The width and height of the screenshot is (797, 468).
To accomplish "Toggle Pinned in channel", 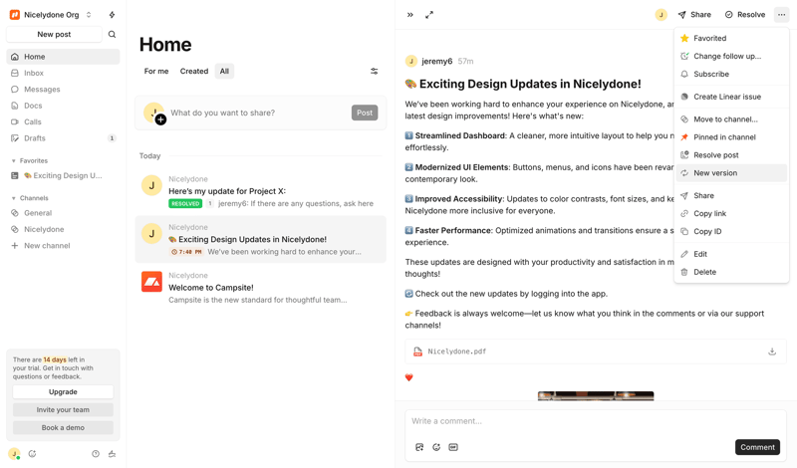I will tap(731, 137).
